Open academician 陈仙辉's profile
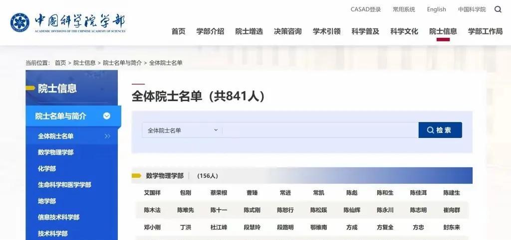This screenshot has height=240, width=511. [352, 210]
